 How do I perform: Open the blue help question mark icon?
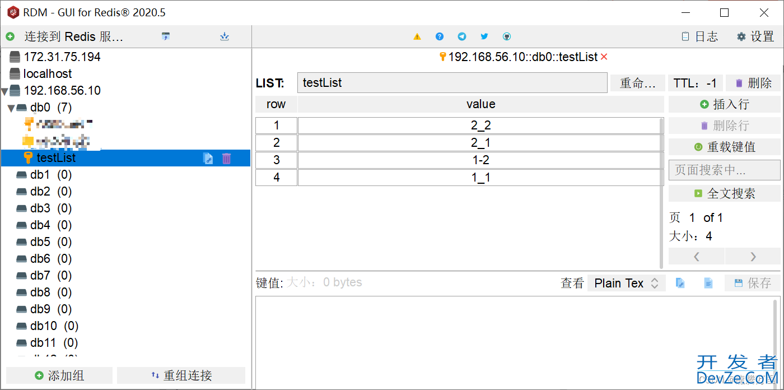(440, 36)
